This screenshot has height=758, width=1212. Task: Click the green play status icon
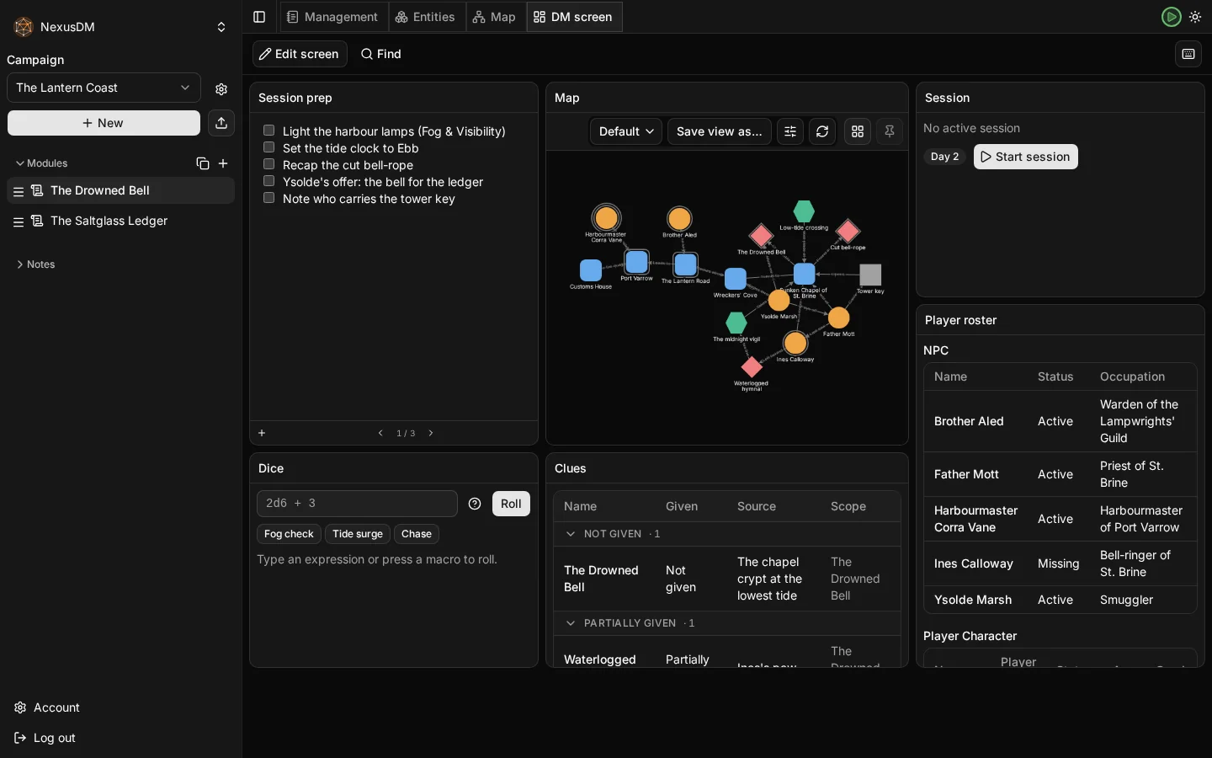click(x=1171, y=17)
